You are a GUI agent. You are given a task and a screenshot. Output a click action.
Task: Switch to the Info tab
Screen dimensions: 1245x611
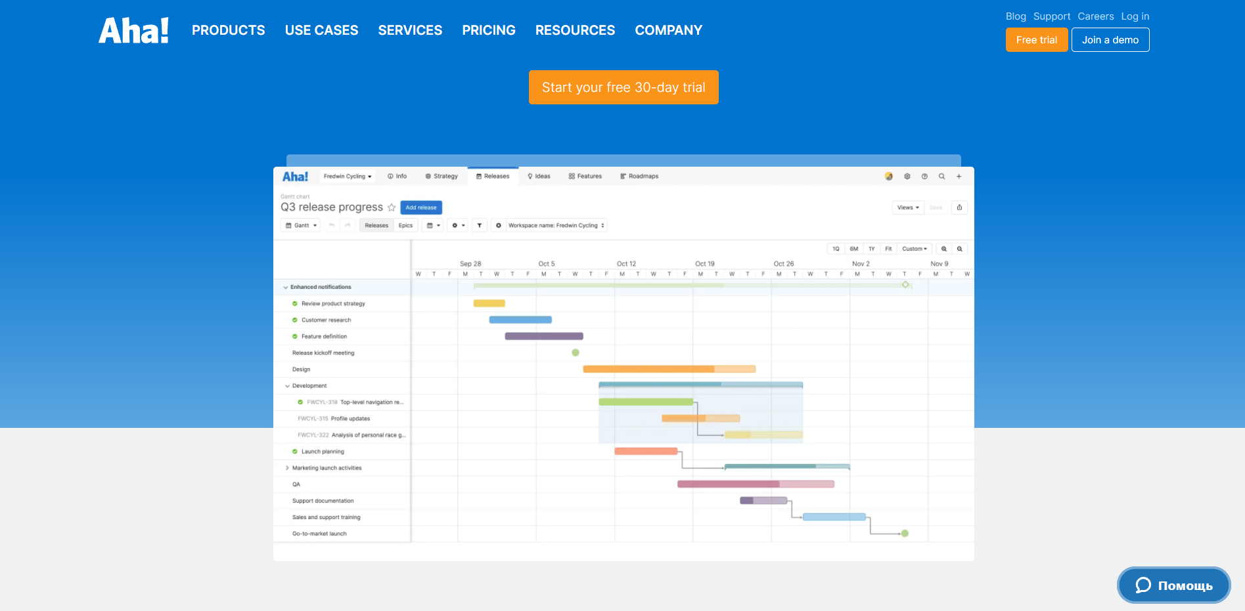pyautogui.click(x=397, y=177)
